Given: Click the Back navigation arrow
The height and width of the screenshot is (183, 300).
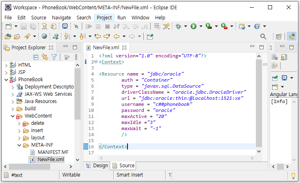Looking at the screenshot, I should pyautogui.click(x=117, y=36).
